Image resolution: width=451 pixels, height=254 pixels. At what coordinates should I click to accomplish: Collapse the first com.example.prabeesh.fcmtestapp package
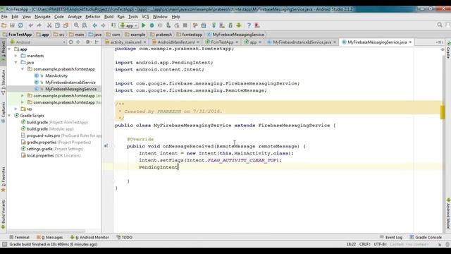(x=23, y=69)
